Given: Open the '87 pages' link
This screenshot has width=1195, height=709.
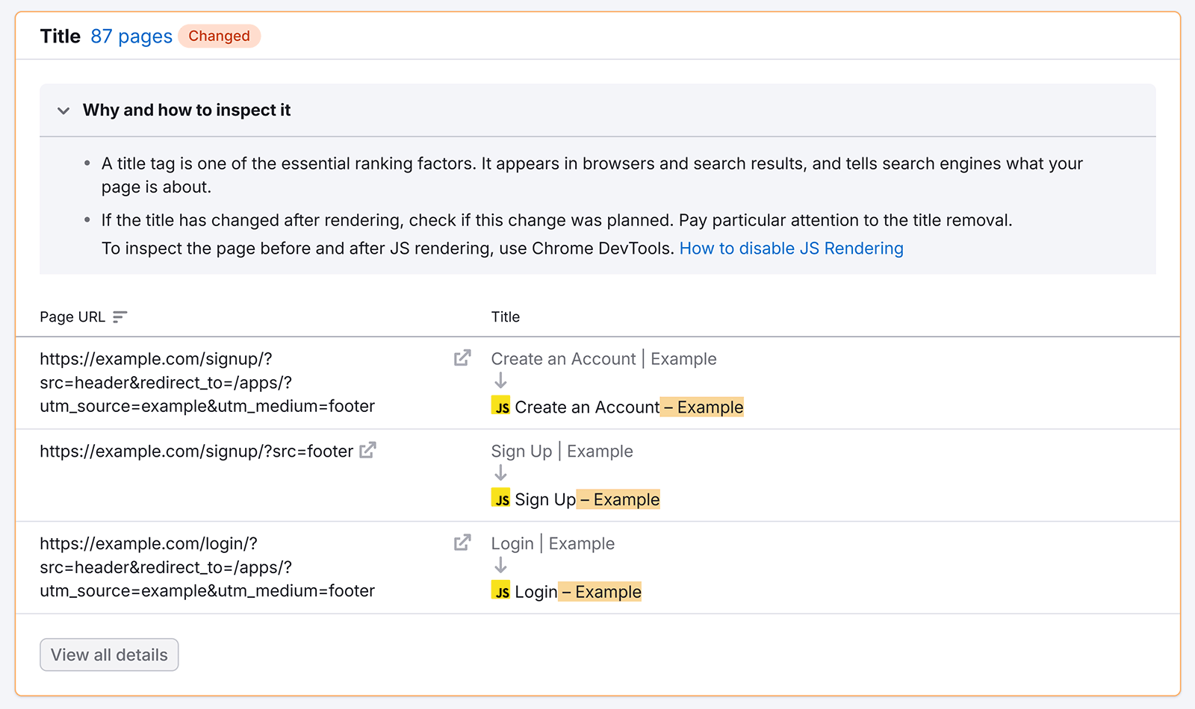Looking at the screenshot, I should click(131, 37).
